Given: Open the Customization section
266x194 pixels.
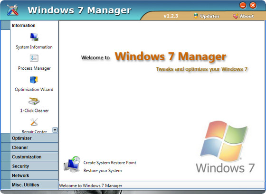Looking at the screenshot, I should pyautogui.click(x=29, y=157).
